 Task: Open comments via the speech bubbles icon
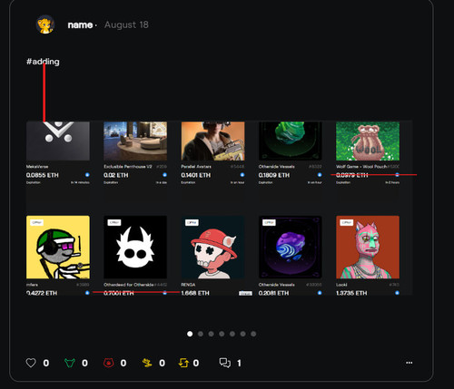click(x=225, y=363)
